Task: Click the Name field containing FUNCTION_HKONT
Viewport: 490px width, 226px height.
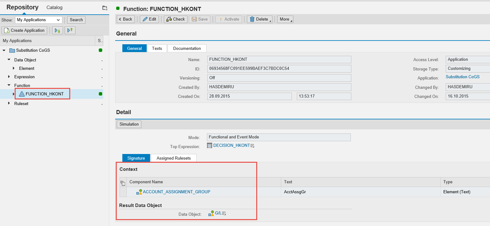Action: (279, 60)
